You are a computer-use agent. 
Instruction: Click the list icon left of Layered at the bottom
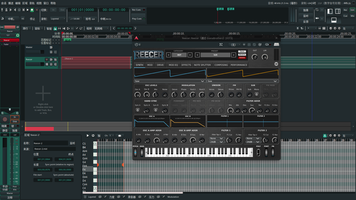[x=85, y=197]
